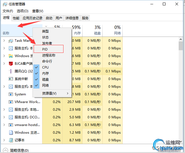Switch to the 性能 tab
This screenshot has height=153, width=185.
point(16,18)
